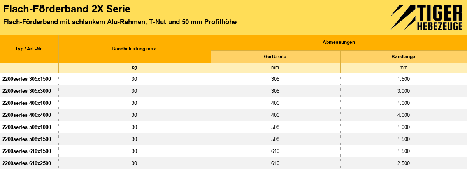Select the Abmessungen header cell
Screen dimensions: 467x172
(x=339, y=42)
